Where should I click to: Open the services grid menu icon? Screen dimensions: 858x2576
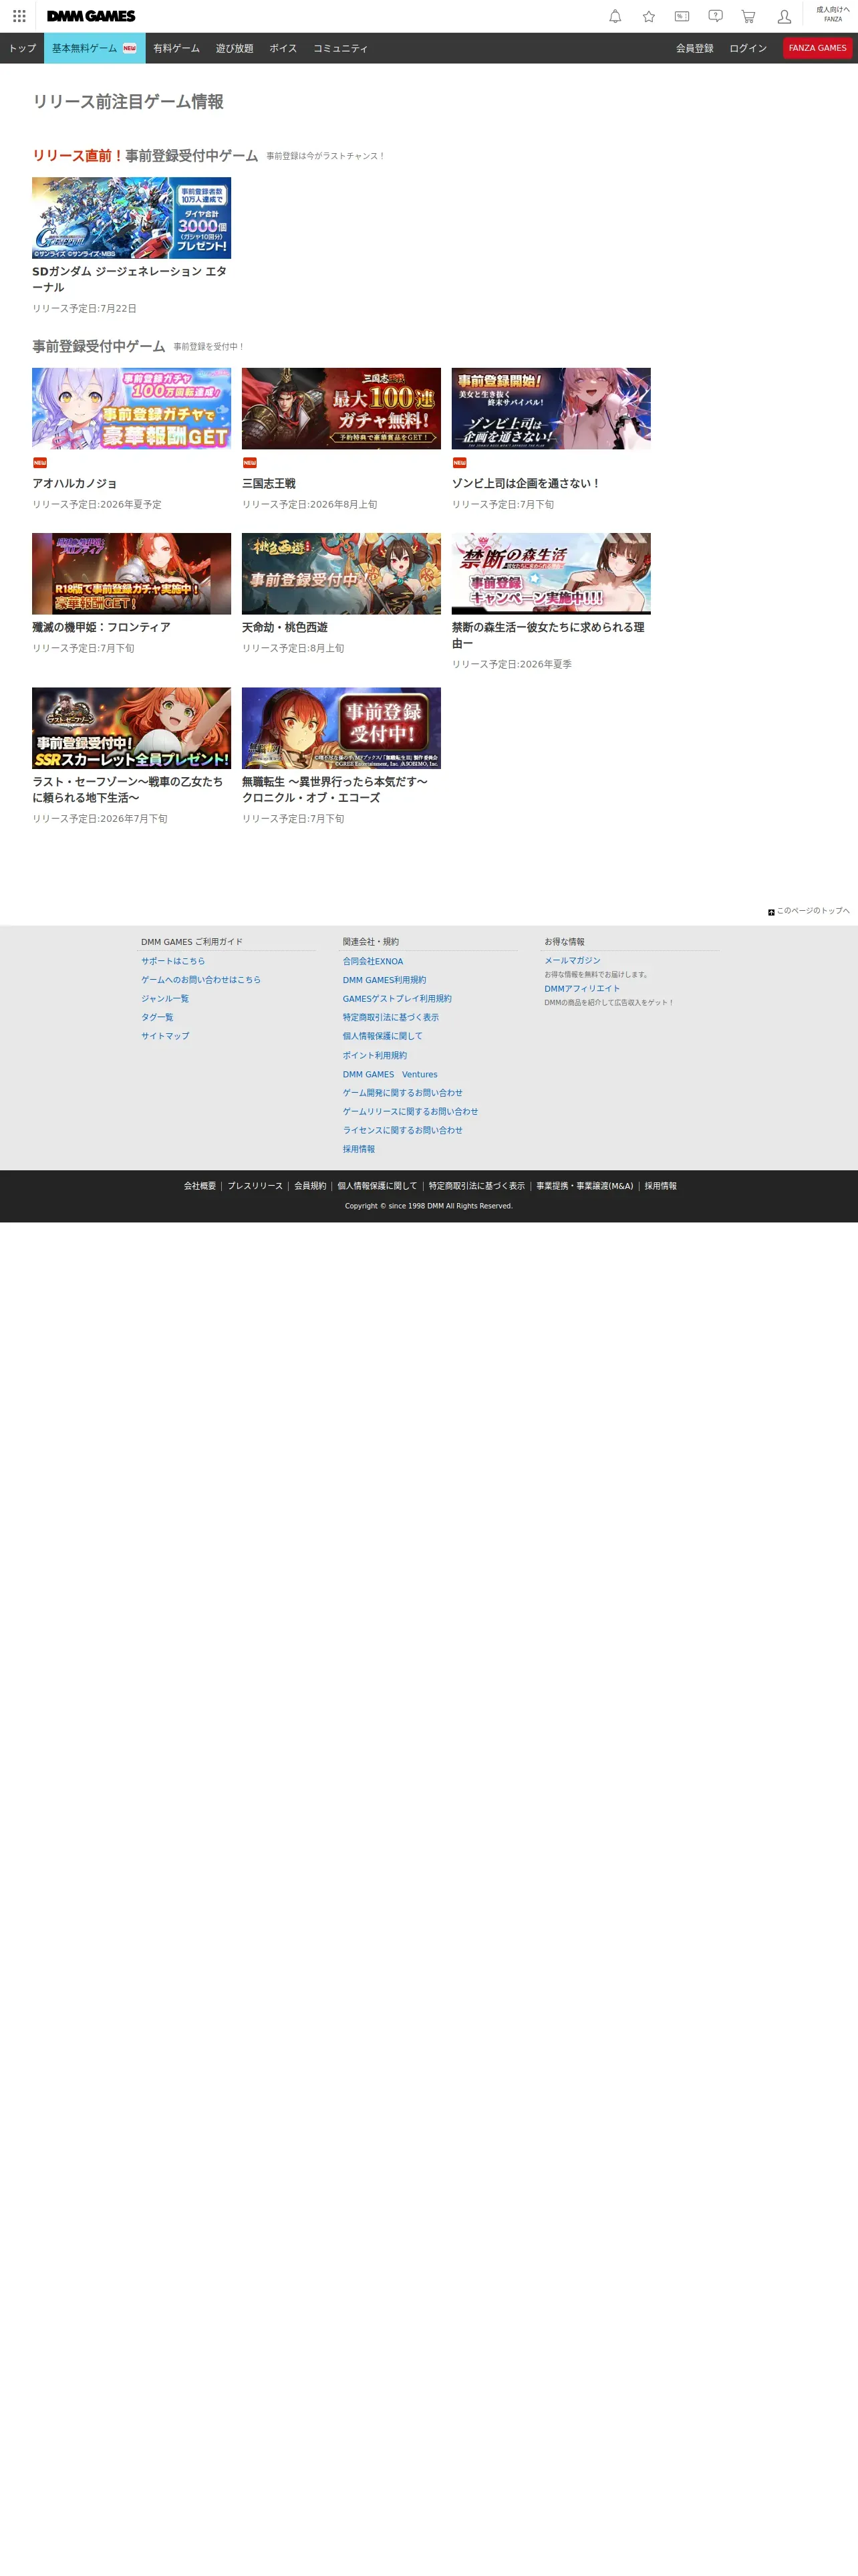[x=19, y=16]
